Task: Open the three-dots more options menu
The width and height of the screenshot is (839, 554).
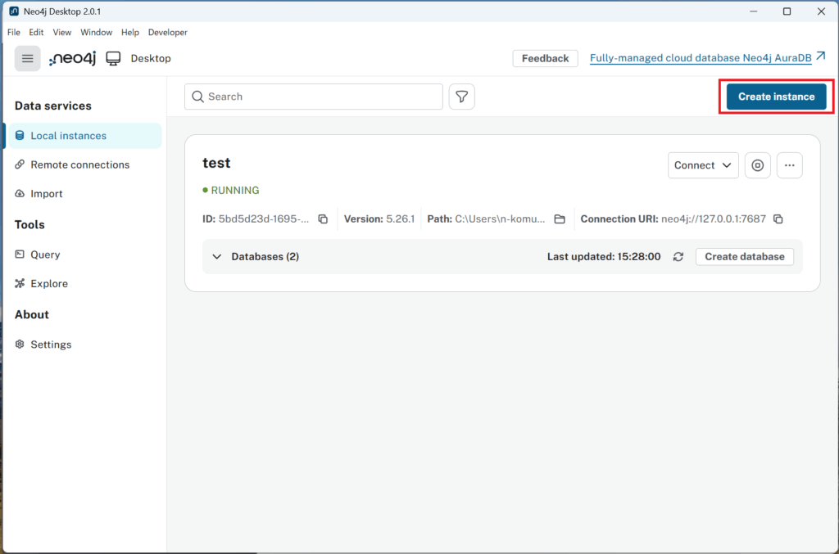Action: pos(789,165)
